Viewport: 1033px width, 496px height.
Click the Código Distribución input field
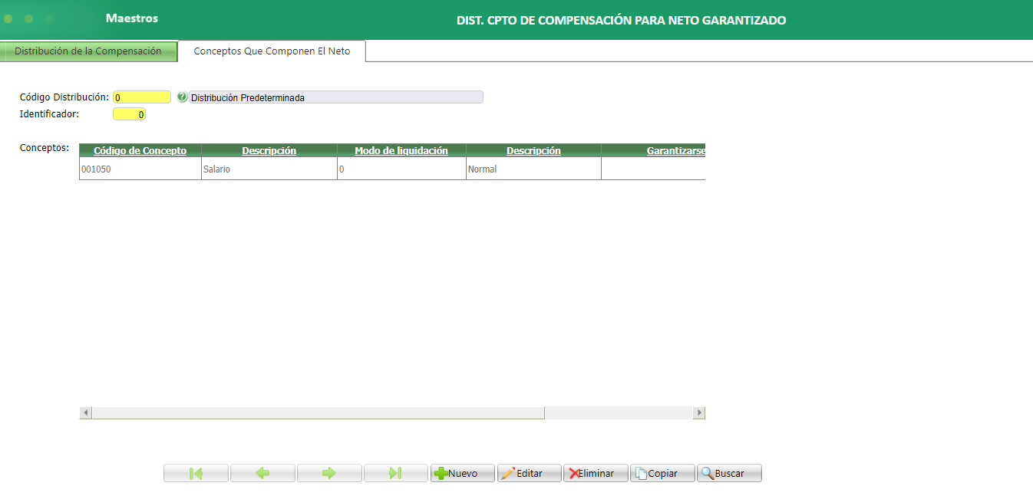[x=141, y=97]
